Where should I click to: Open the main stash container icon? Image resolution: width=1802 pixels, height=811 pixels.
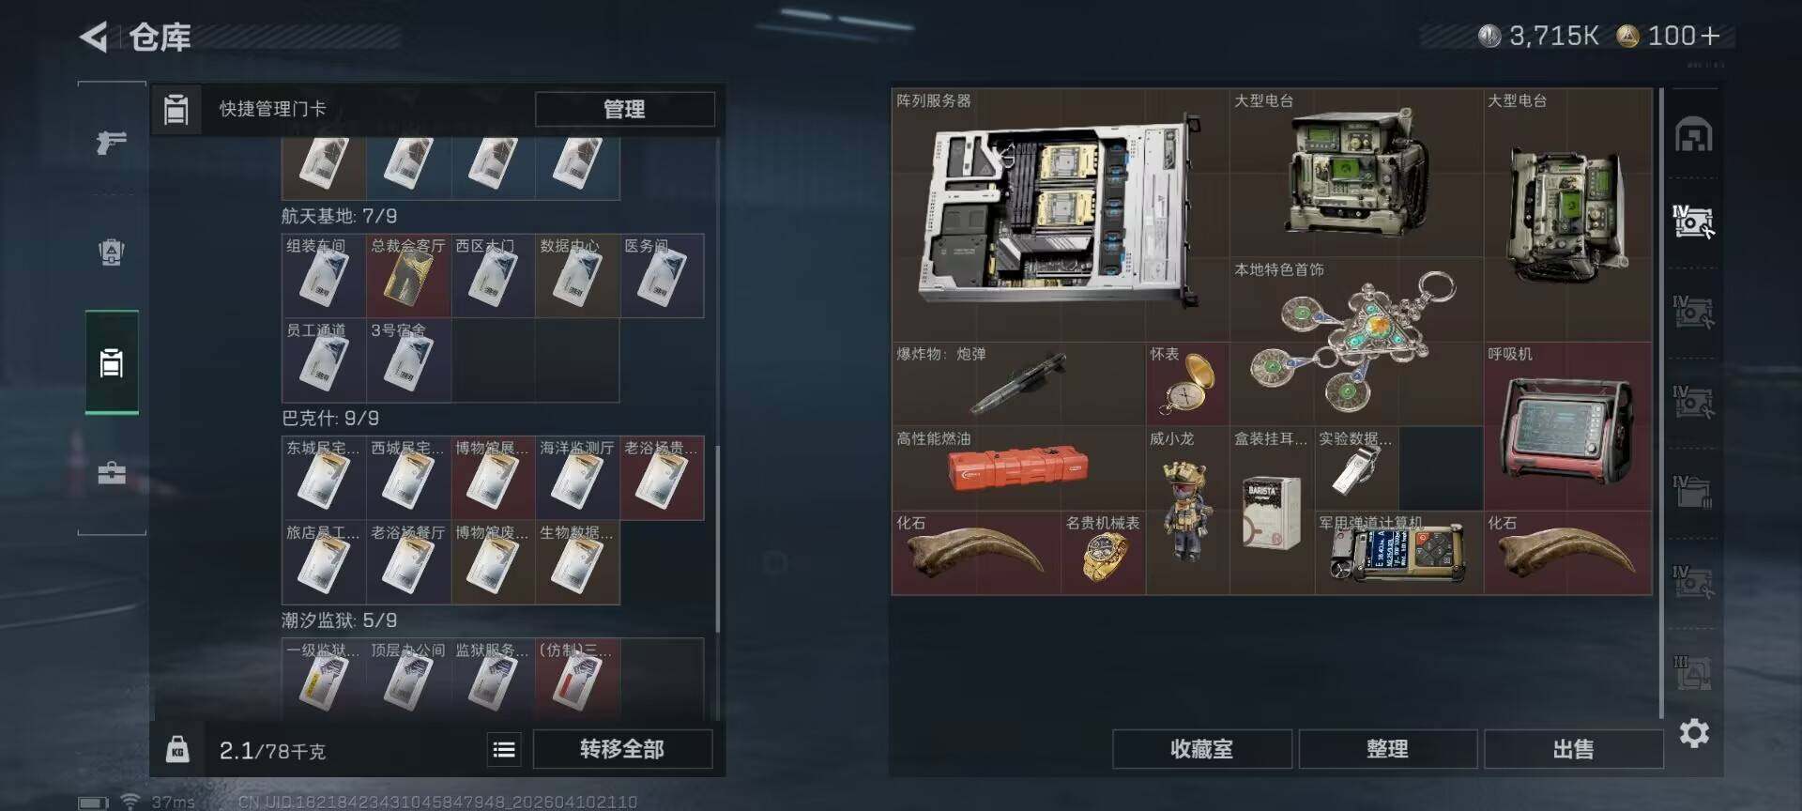pos(1694,134)
